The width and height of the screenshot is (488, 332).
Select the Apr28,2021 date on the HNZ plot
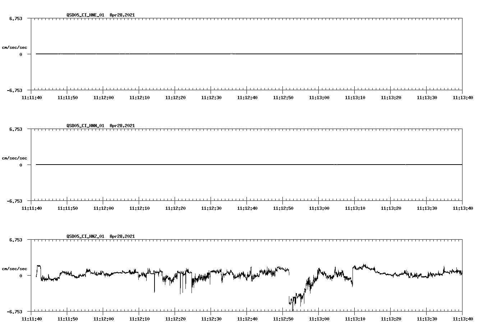(122, 236)
